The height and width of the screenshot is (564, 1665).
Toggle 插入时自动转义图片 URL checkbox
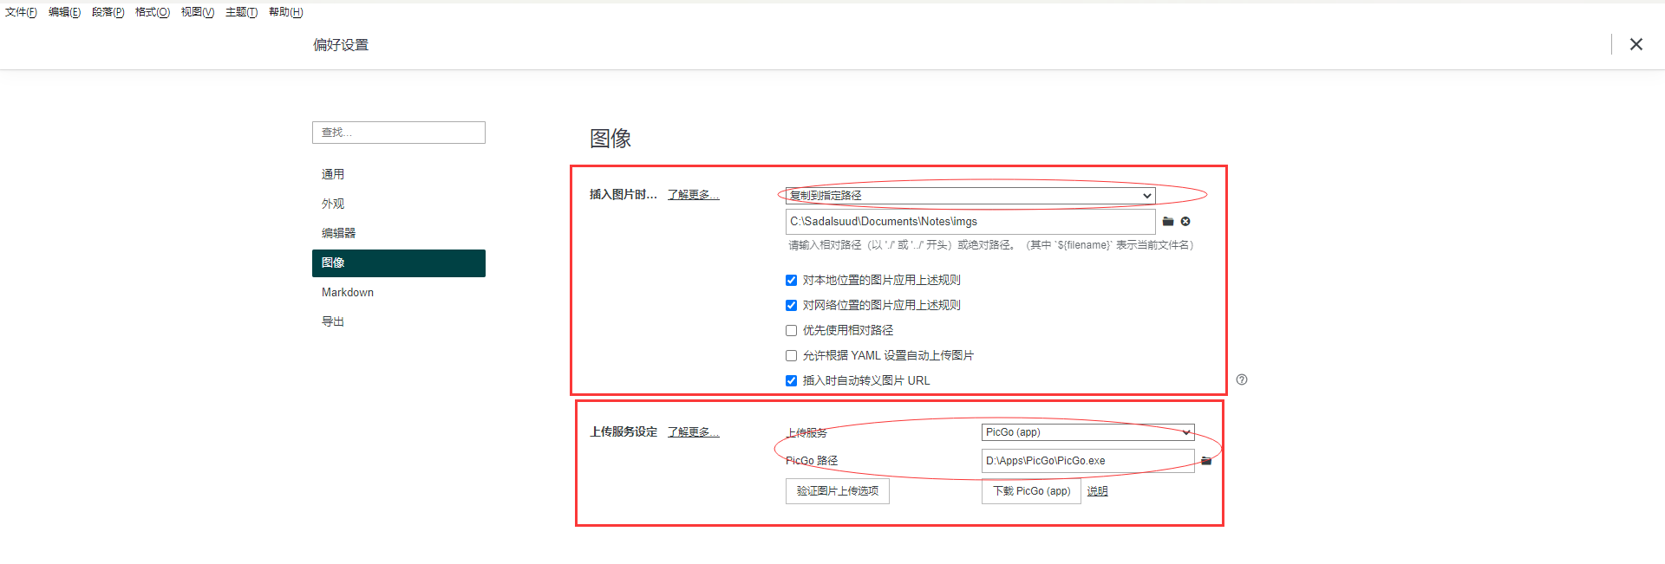tap(791, 381)
